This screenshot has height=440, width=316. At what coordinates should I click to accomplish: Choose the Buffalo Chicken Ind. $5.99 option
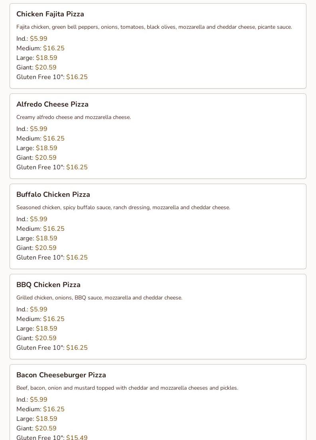38,219
